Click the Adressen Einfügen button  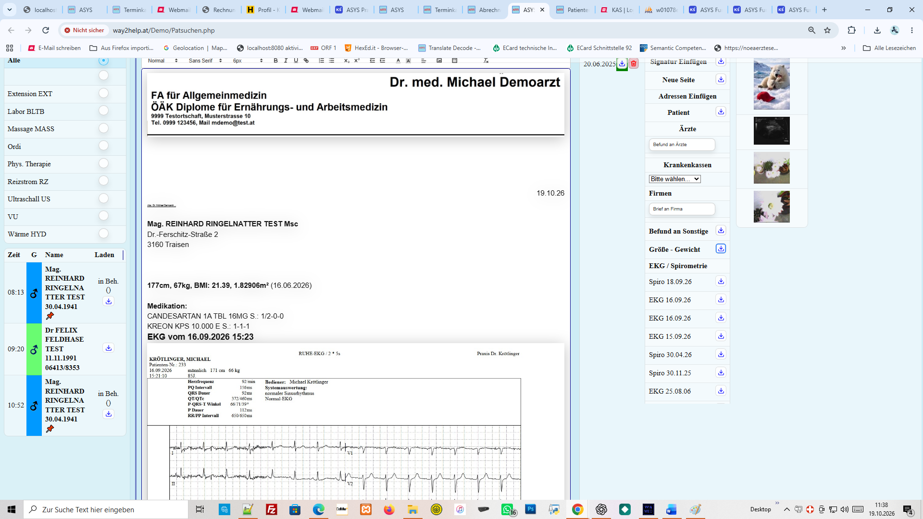tap(687, 96)
